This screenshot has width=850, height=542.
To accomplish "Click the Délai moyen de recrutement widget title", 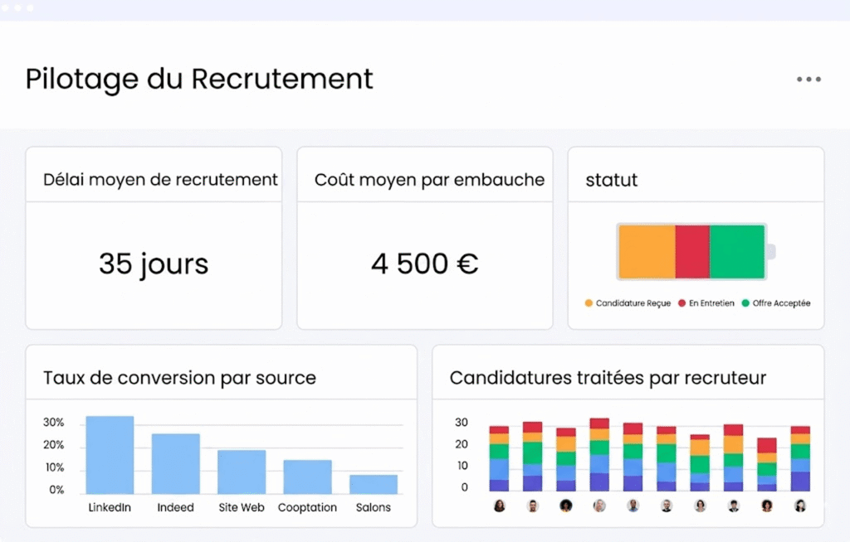I will coord(160,180).
